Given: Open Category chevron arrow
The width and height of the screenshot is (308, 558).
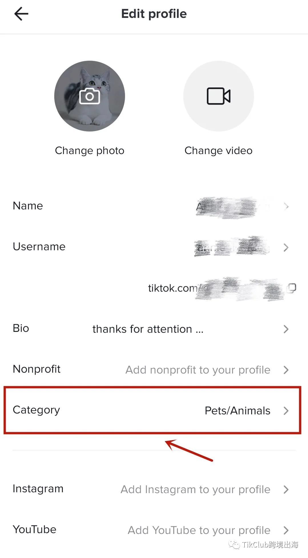Looking at the screenshot, I should coord(286,411).
